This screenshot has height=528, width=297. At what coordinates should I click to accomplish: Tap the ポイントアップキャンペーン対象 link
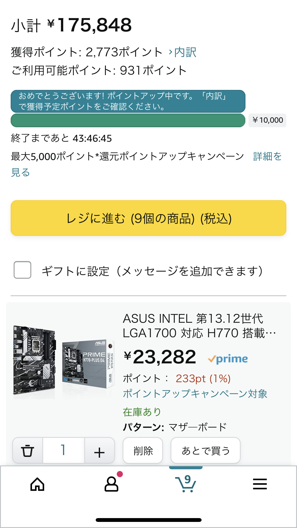pyautogui.click(x=195, y=394)
